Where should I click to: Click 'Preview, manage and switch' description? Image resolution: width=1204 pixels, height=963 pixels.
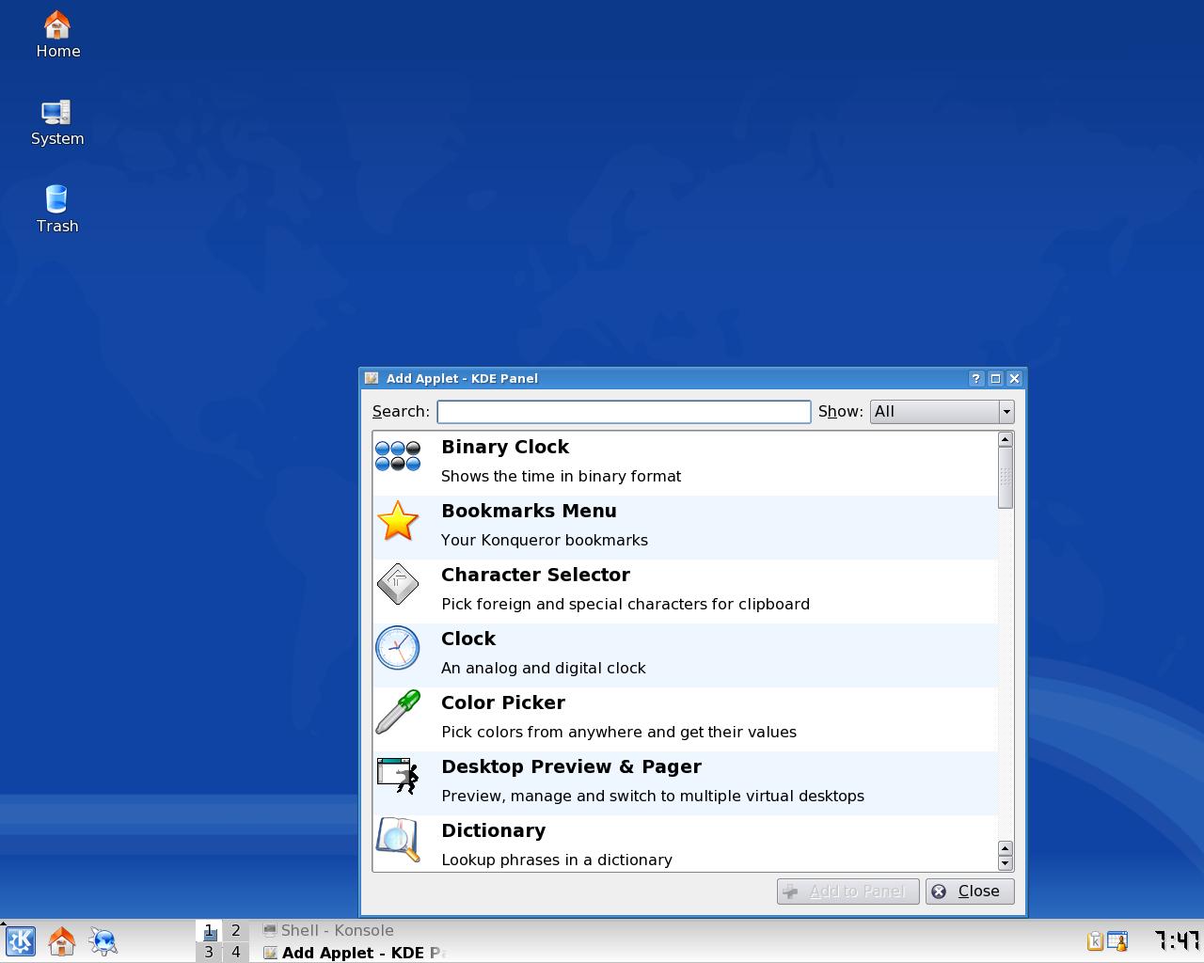pos(653,796)
